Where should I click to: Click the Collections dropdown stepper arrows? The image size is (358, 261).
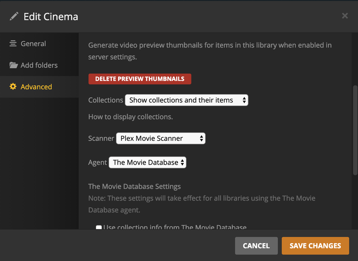coord(244,100)
